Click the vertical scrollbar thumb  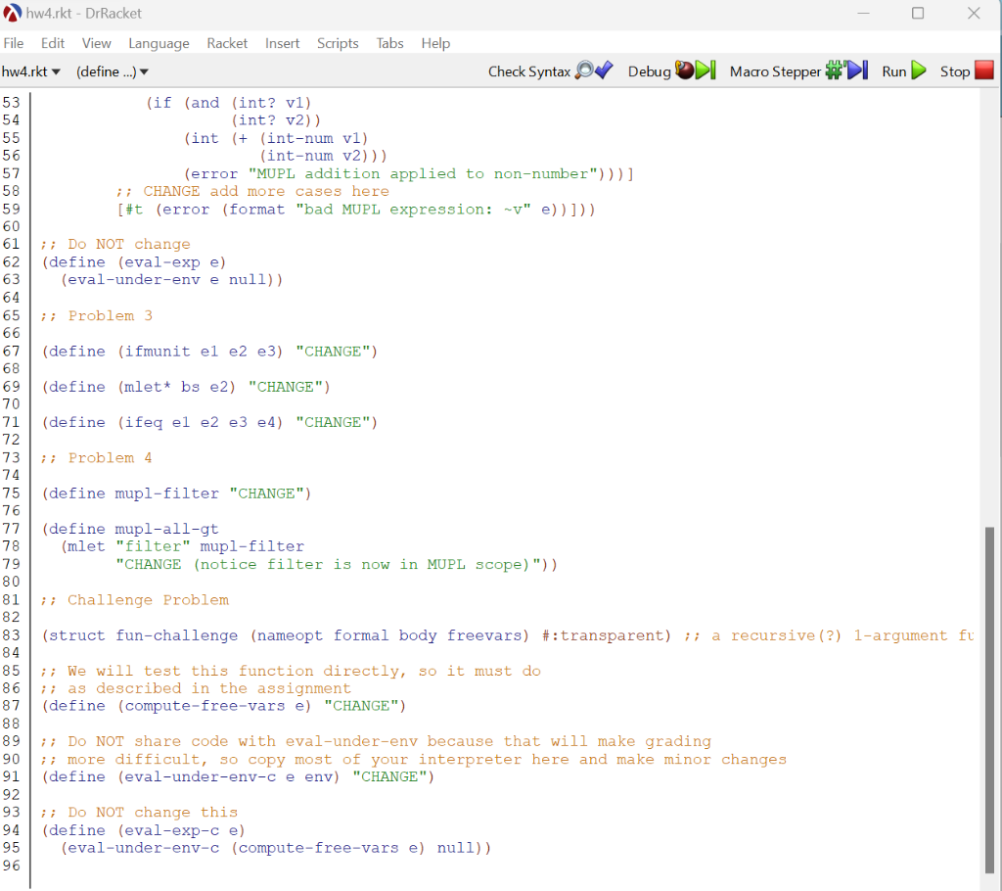(989, 699)
